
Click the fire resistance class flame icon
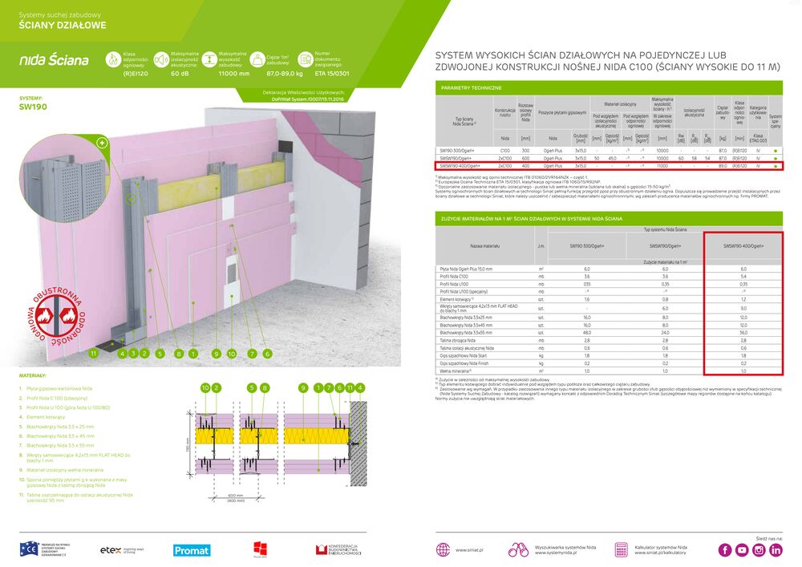[x=113, y=59]
